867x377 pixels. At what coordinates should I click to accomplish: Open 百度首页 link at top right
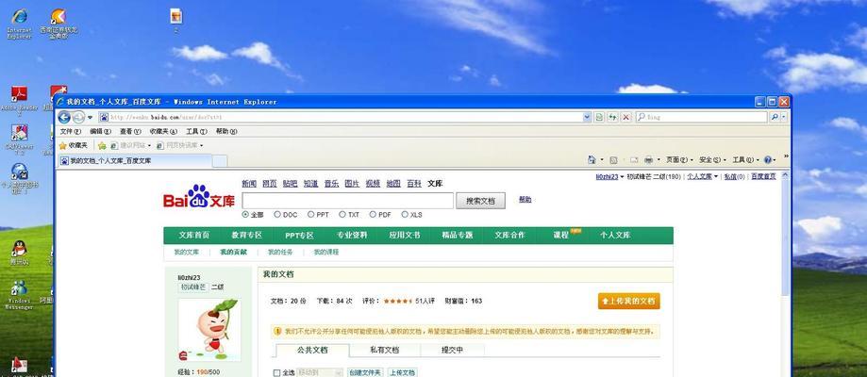763,177
